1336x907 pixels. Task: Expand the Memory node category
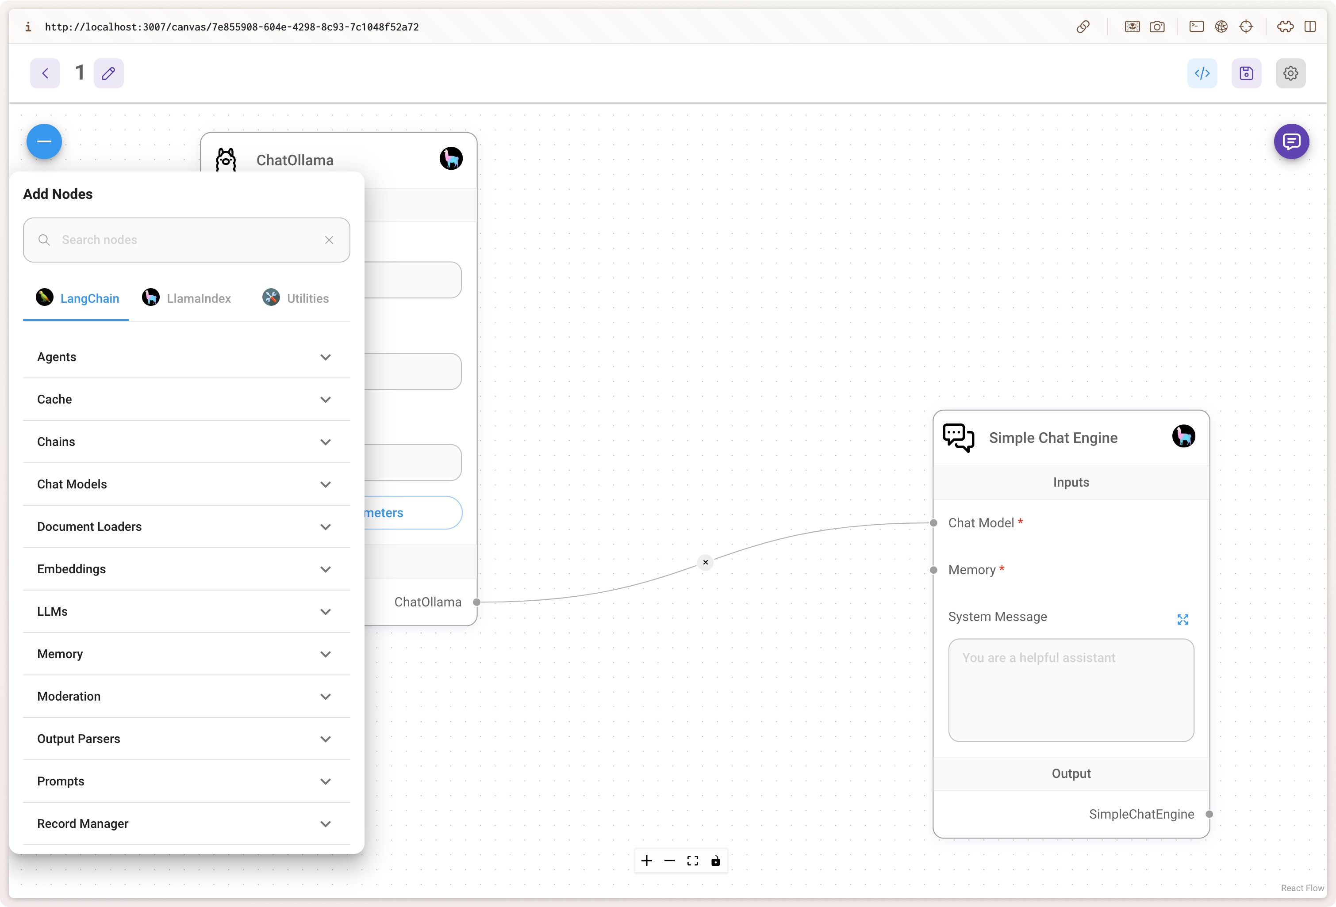pos(186,654)
